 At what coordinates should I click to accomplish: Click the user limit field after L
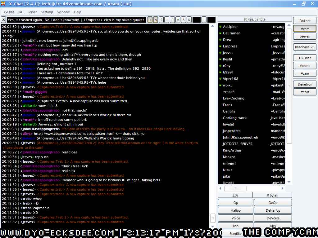pos(211,20)
